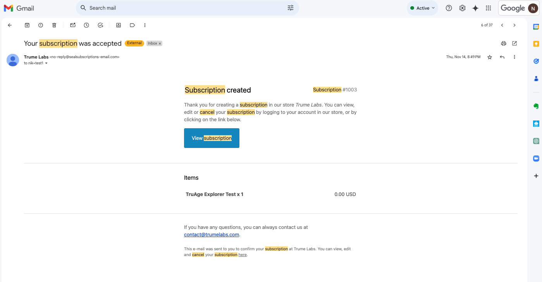Snooze this email with the clock icon
The image size is (542, 282).
click(86, 25)
